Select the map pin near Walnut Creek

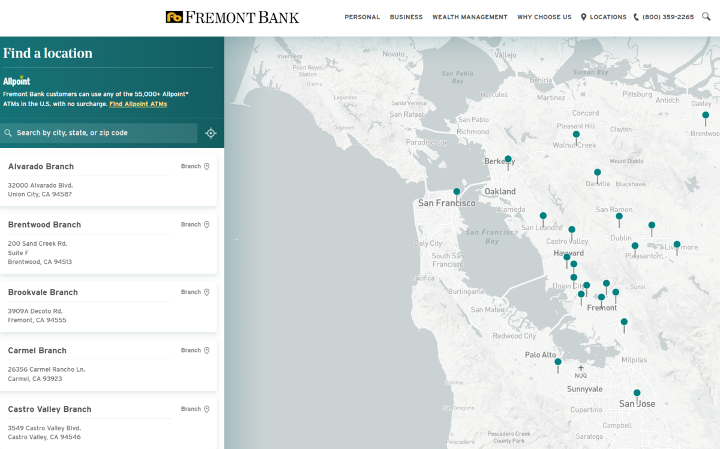click(x=576, y=135)
